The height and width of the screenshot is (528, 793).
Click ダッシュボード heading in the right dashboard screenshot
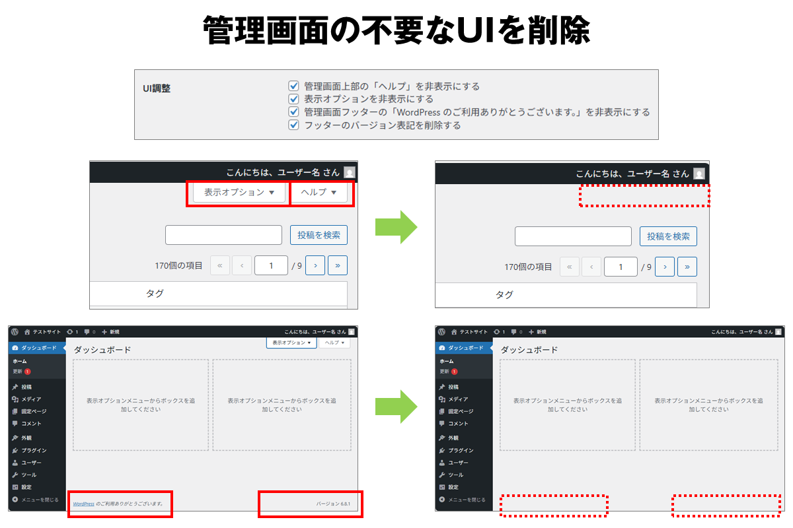(x=529, y=350)
